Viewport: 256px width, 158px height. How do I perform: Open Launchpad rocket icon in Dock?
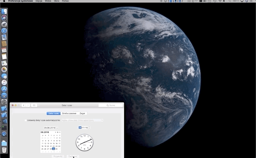(x=4, y=24)
